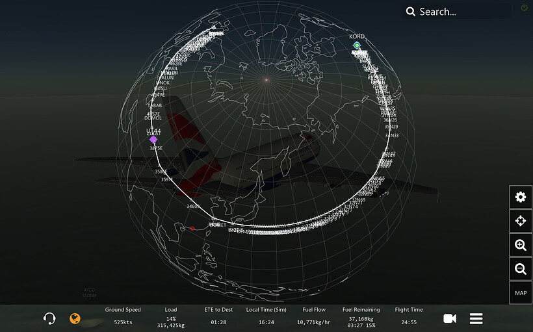Select the Flight Time 24:55 readout
This screenshot has height=332, width=533.
(x=409, y=316)
